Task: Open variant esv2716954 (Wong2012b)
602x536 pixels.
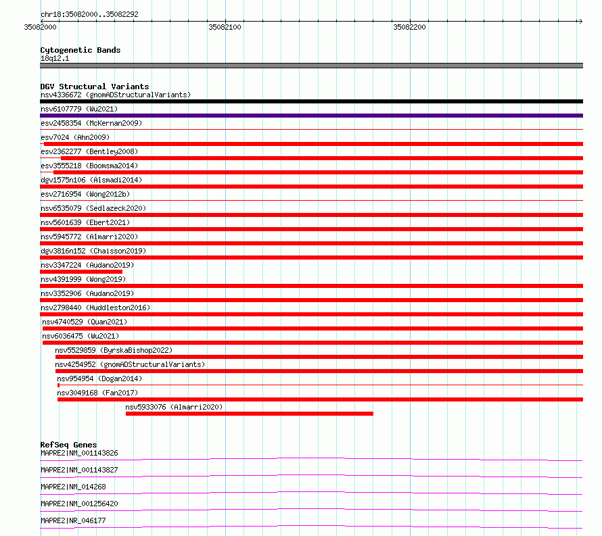Action: 85,194
